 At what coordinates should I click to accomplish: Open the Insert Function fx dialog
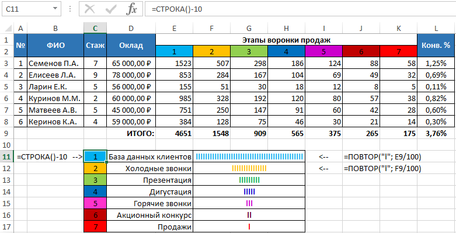[131, 9]
